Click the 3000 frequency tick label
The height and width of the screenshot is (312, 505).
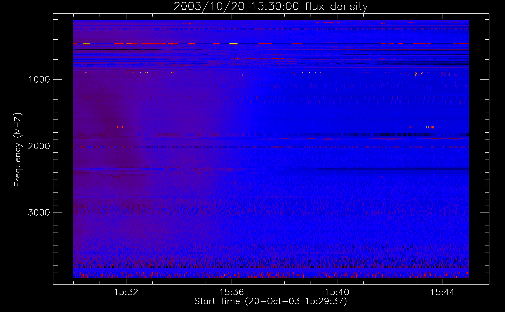pyautogui.click(x=39, y=212)
